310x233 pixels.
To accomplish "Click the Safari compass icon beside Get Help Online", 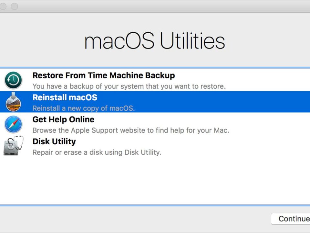I will (x=14, y=124).
